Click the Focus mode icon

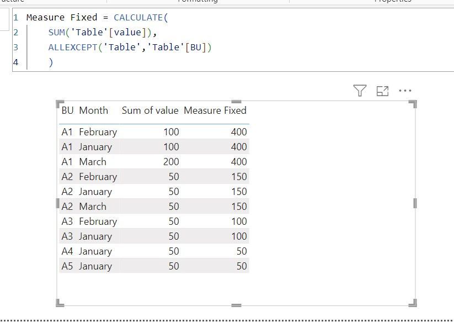point(382,91)
